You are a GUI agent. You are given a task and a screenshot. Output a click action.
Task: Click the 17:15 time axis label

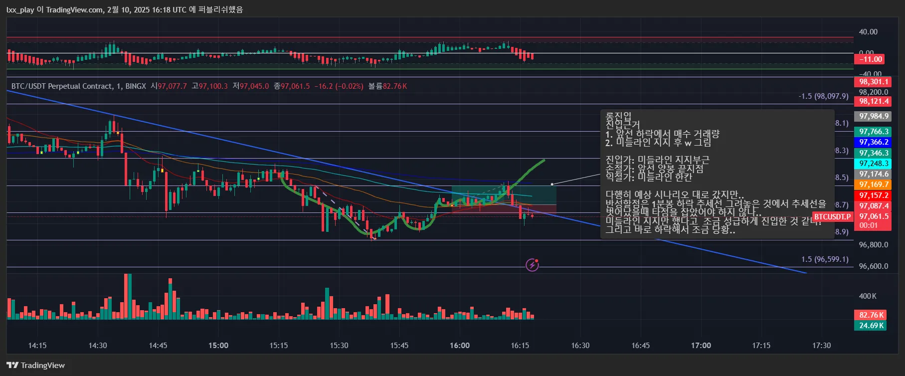click(761, 346)
